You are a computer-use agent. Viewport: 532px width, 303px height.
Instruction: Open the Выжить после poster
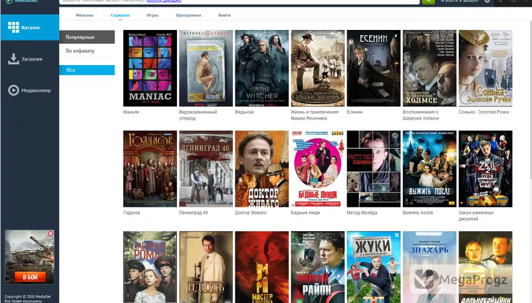click(430, 169)
